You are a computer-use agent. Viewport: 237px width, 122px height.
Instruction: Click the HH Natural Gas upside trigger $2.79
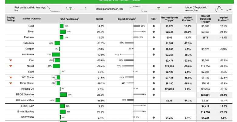pyautogui.click(x=169, y=101)
